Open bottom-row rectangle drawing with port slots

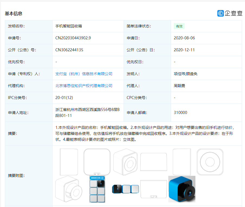[154, 189]
